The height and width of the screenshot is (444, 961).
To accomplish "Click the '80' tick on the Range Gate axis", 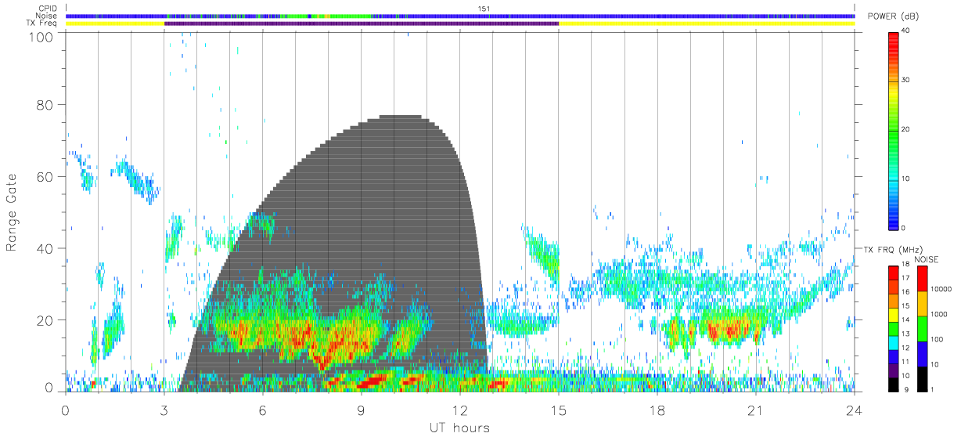I will click(46, 105).
